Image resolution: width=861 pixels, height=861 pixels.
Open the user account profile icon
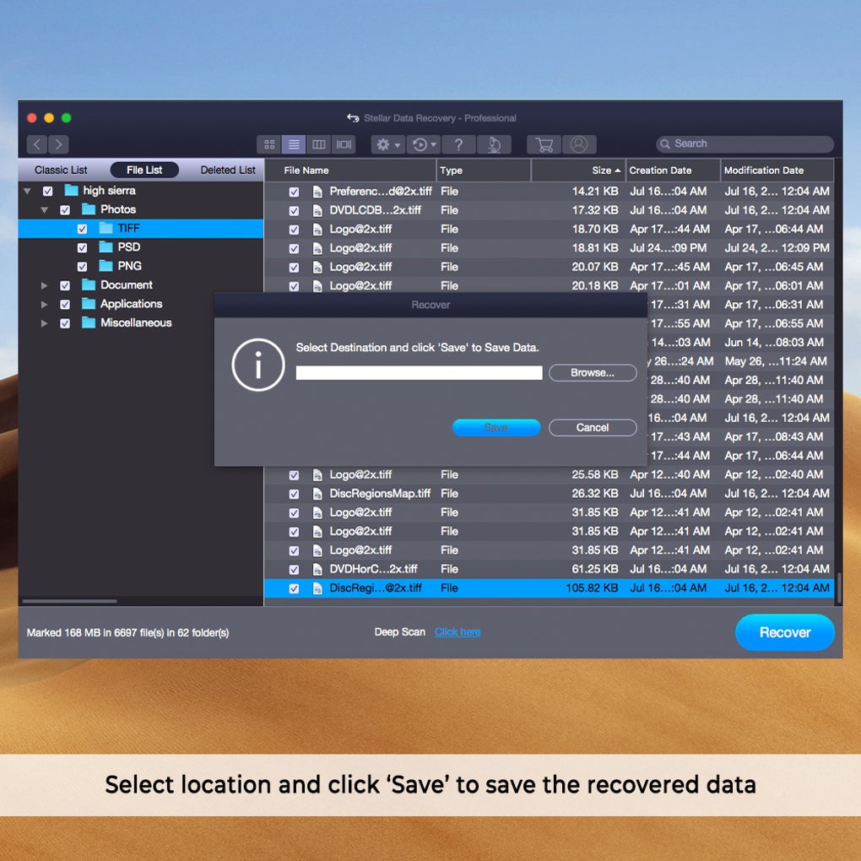point(579,144)
